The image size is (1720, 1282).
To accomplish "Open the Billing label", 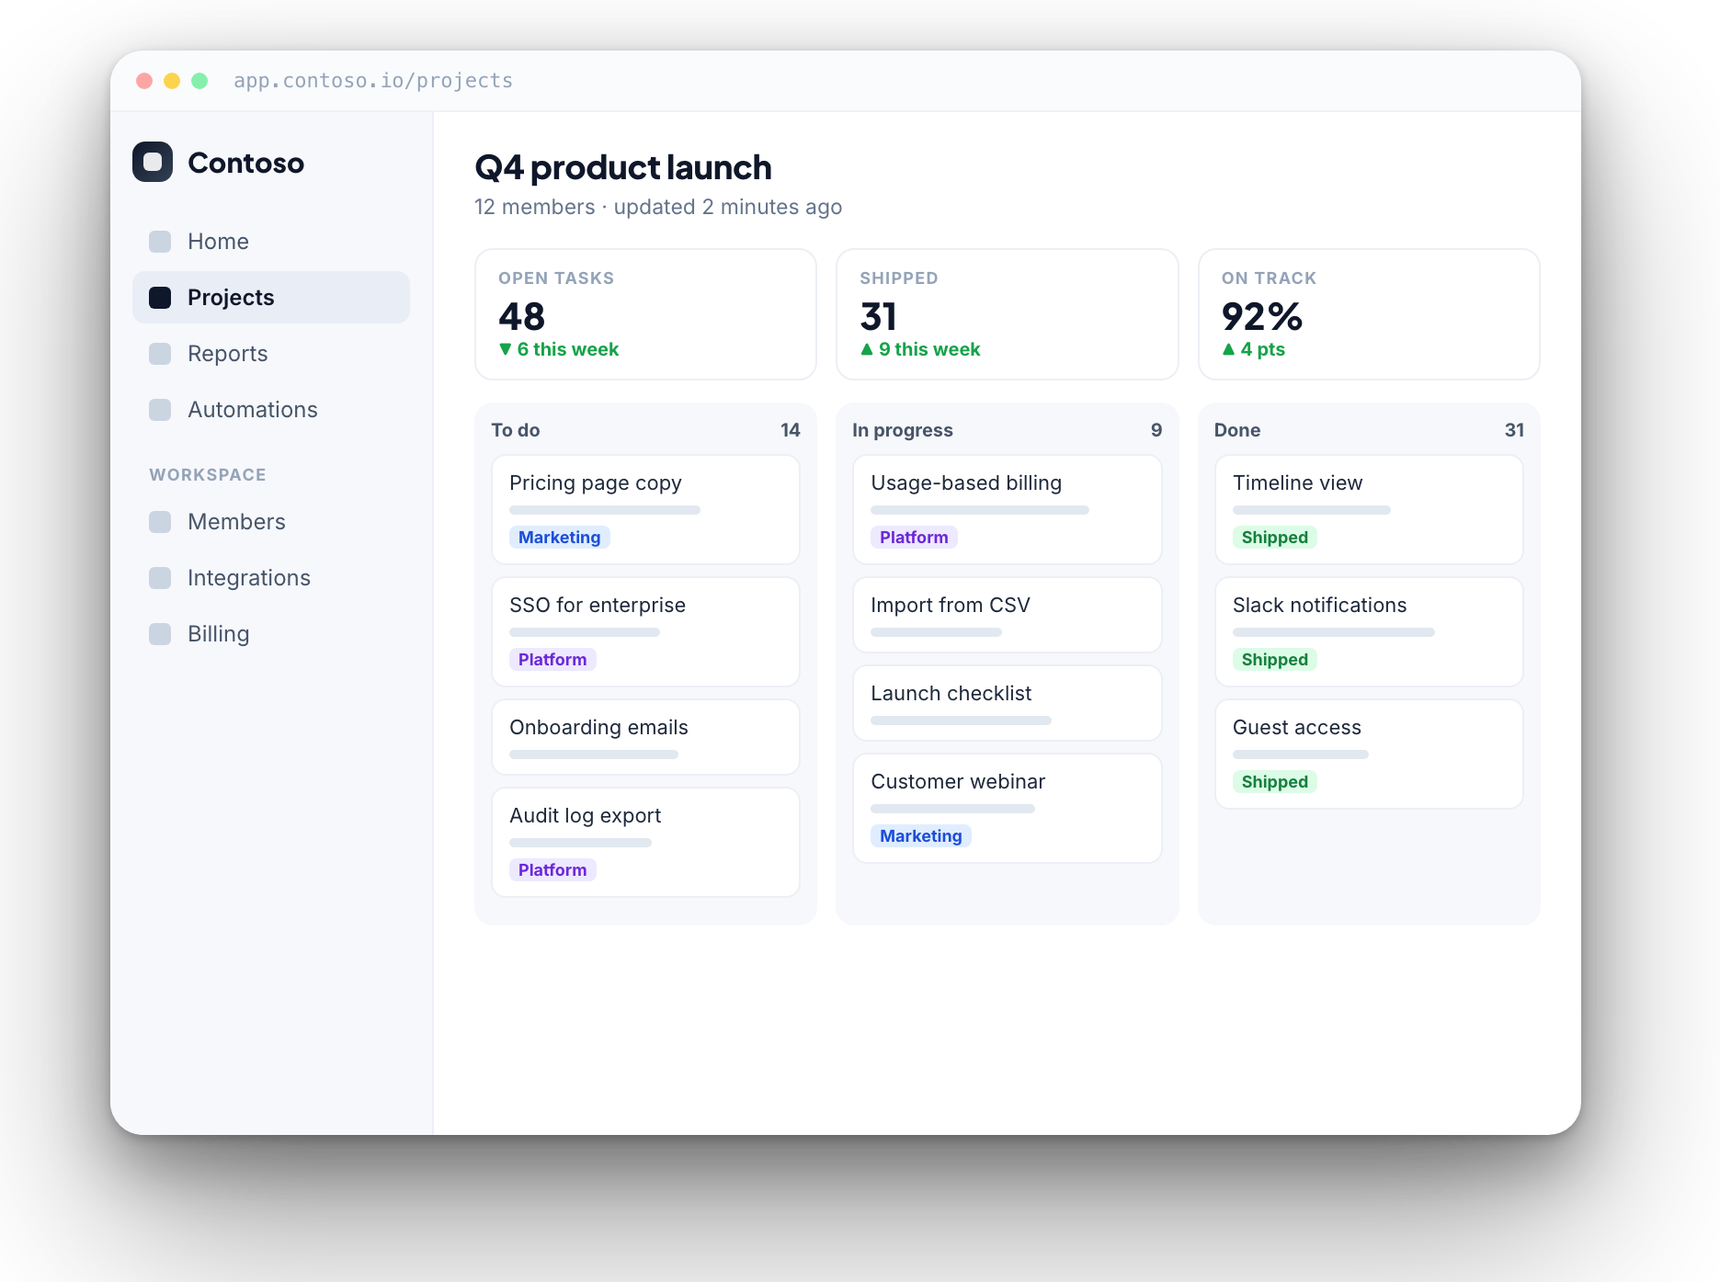I will click(x=218, y=634).
